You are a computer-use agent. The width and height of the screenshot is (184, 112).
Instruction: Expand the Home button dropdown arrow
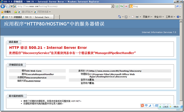pos(123,17)
